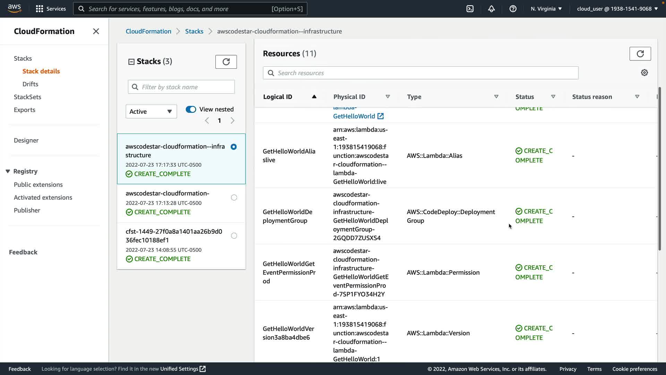
Task: Open the GetHelloWorld physical ID link
Action: pos(354,116)
